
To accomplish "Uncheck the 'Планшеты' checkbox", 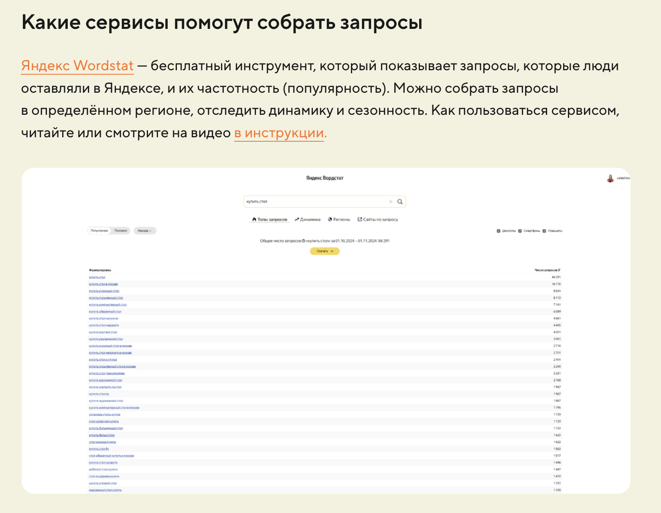I will [x=544, y=231].
